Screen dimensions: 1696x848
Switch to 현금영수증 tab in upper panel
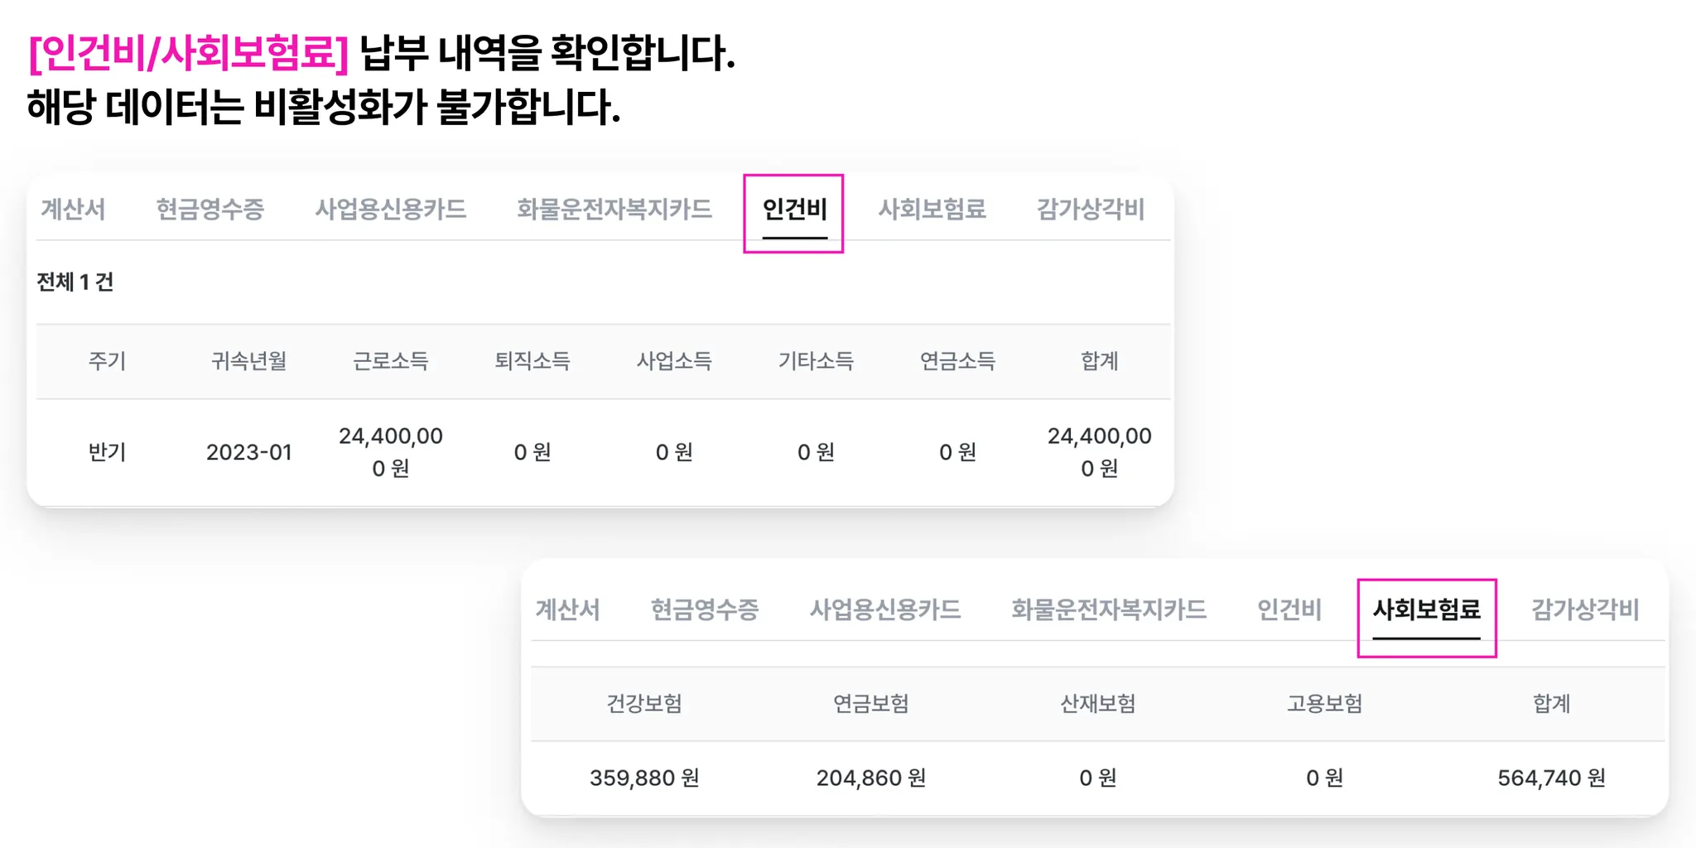[x=210, y=209]
